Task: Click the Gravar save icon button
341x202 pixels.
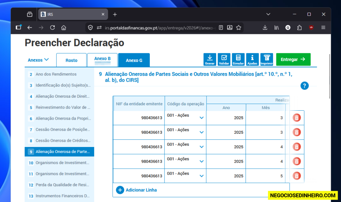Action: point(210,59)
